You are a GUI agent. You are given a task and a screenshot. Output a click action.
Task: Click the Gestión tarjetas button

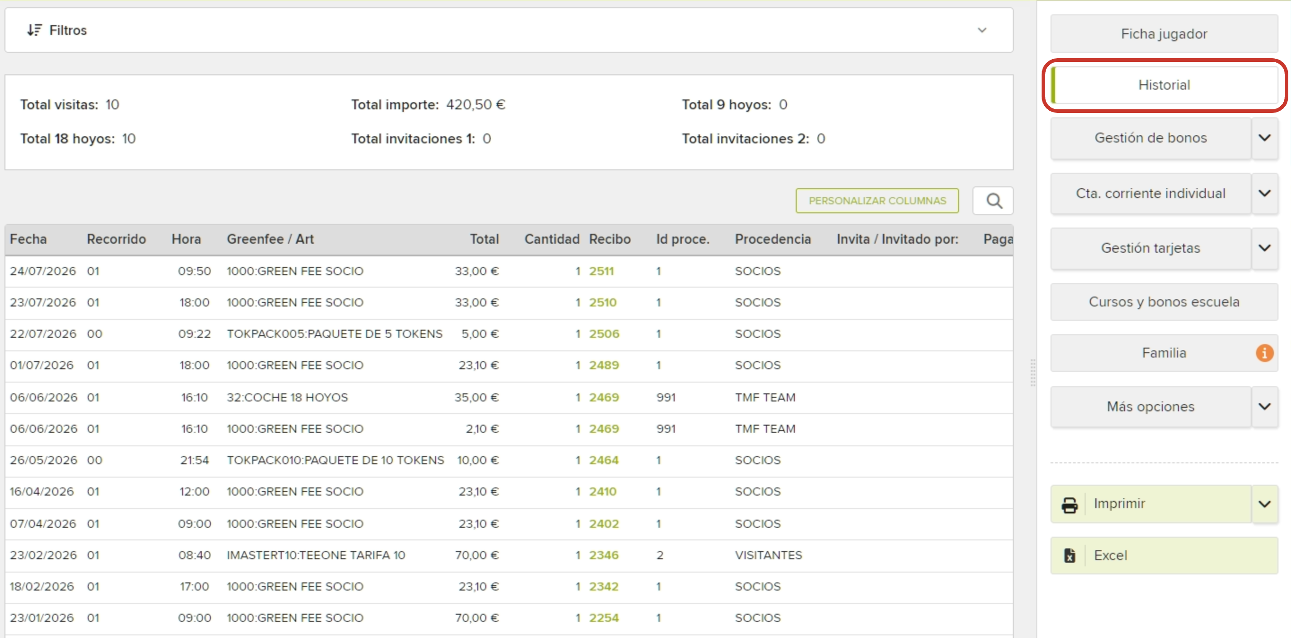(x=1151, y=248)
